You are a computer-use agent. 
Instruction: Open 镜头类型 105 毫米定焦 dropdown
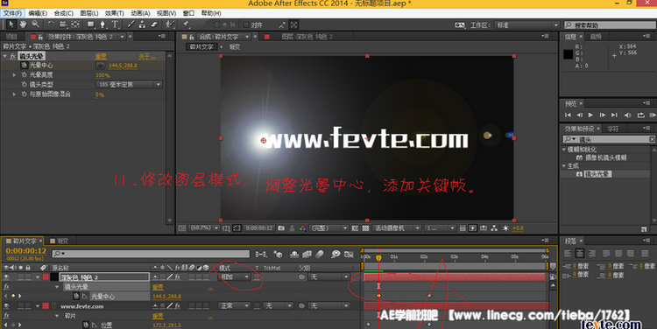click(x=129, y=85)
